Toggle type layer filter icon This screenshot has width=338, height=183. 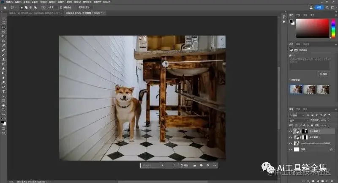316,115
